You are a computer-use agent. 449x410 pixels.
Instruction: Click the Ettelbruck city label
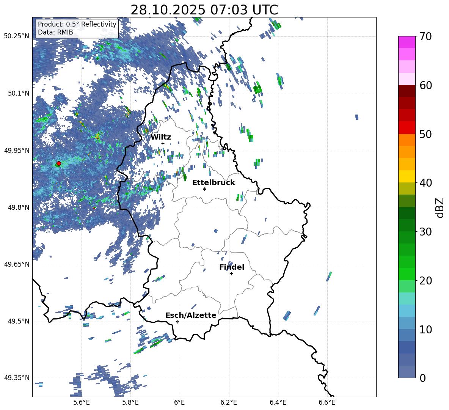pyautogui.click(x=214, y=183)
